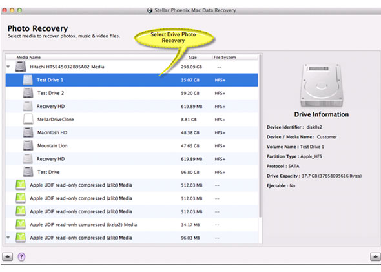381x272 pixels.
Task: Click the 34.17 MB size value
Action: (x=190, y=225)
